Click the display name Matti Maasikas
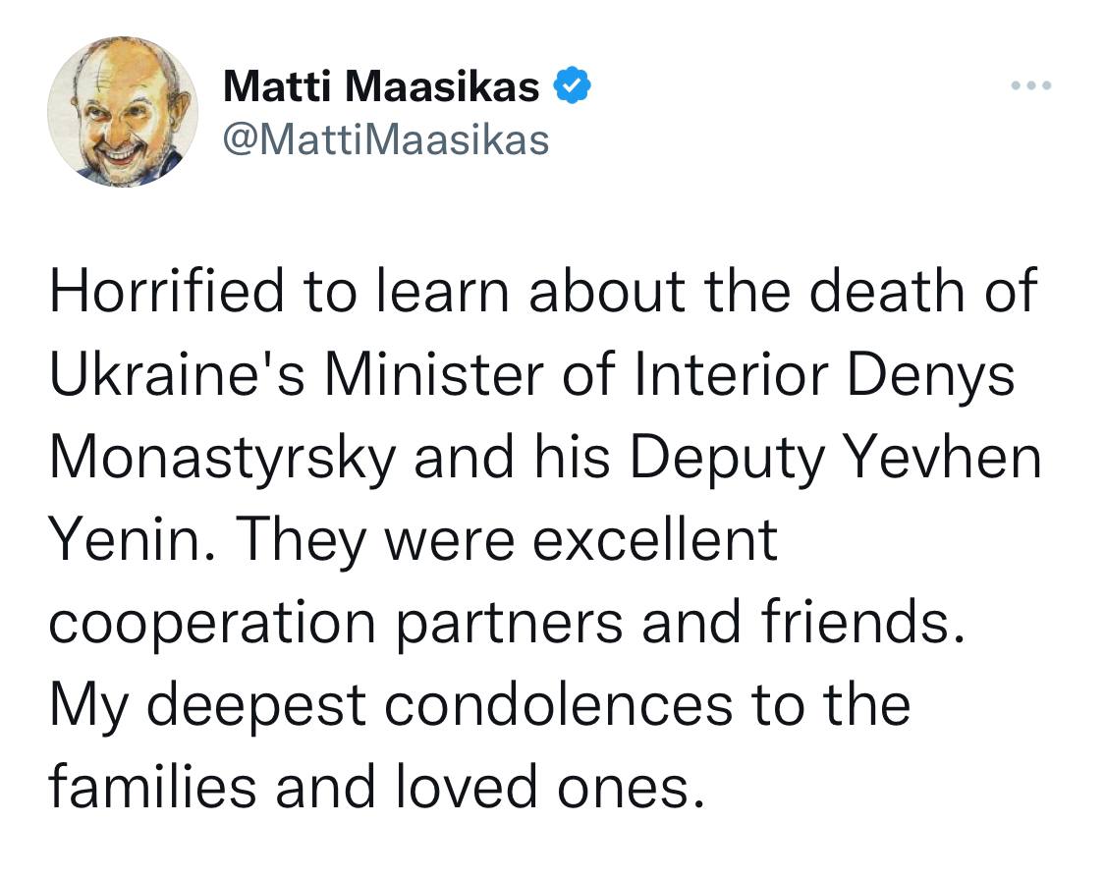The height and width of the screenshot is (879, 1105). click(x=381, y=87)
